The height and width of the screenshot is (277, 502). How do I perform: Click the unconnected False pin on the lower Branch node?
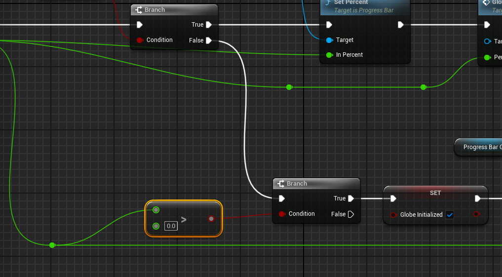tap(351, 214)
